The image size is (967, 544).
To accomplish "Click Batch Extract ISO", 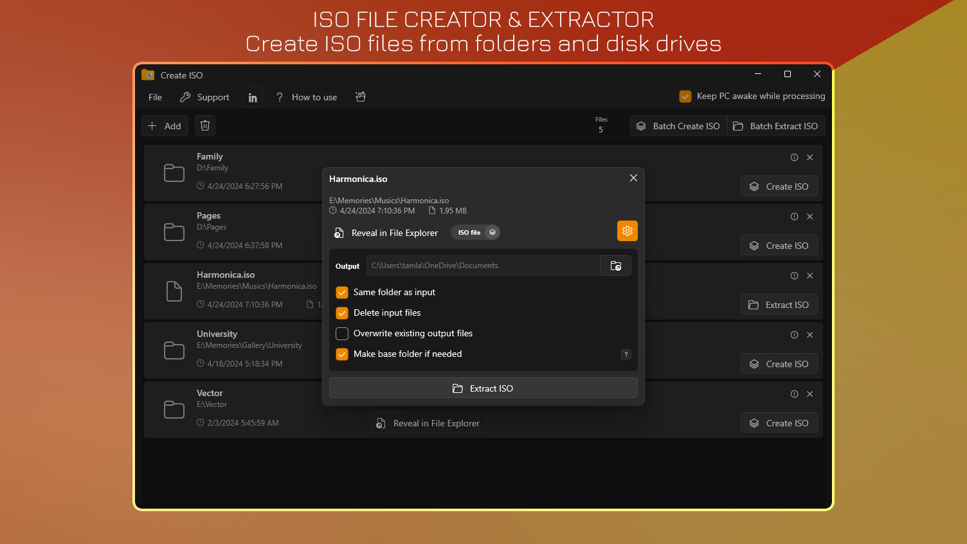I will pyautogui.click(x=776, y=126).
